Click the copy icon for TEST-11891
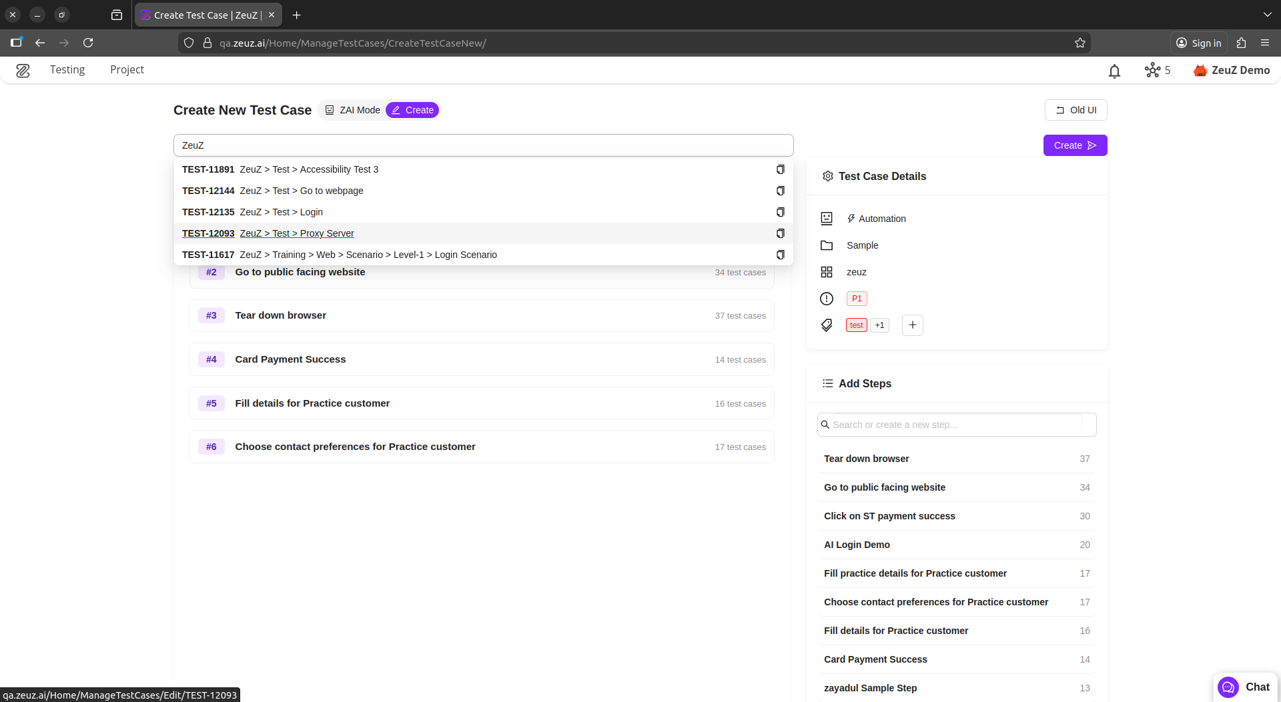This screenshot has width=1281, height=702. tap(780, 169)
